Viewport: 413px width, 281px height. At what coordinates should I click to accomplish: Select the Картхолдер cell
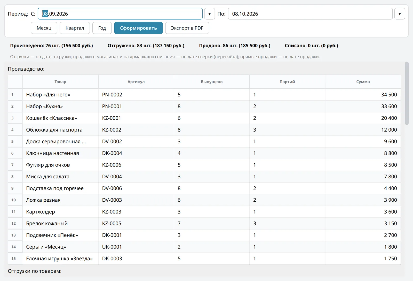point(60,212)
